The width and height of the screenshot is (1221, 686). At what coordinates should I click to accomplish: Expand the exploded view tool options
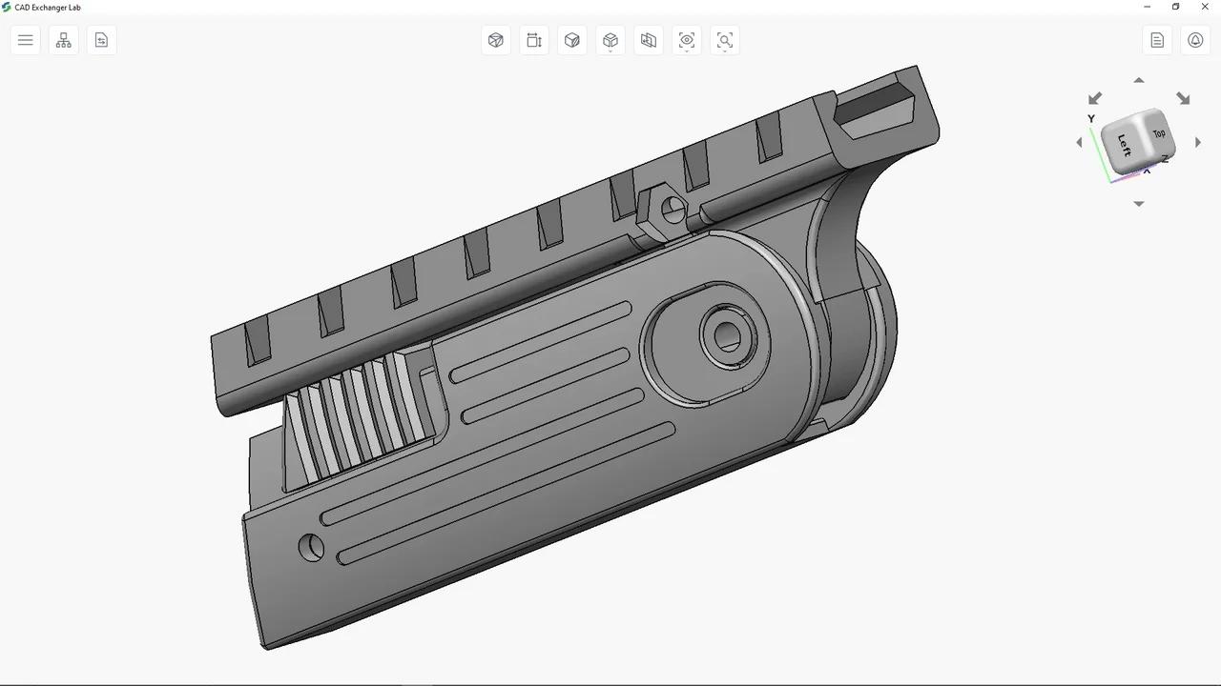pos(610,50)
